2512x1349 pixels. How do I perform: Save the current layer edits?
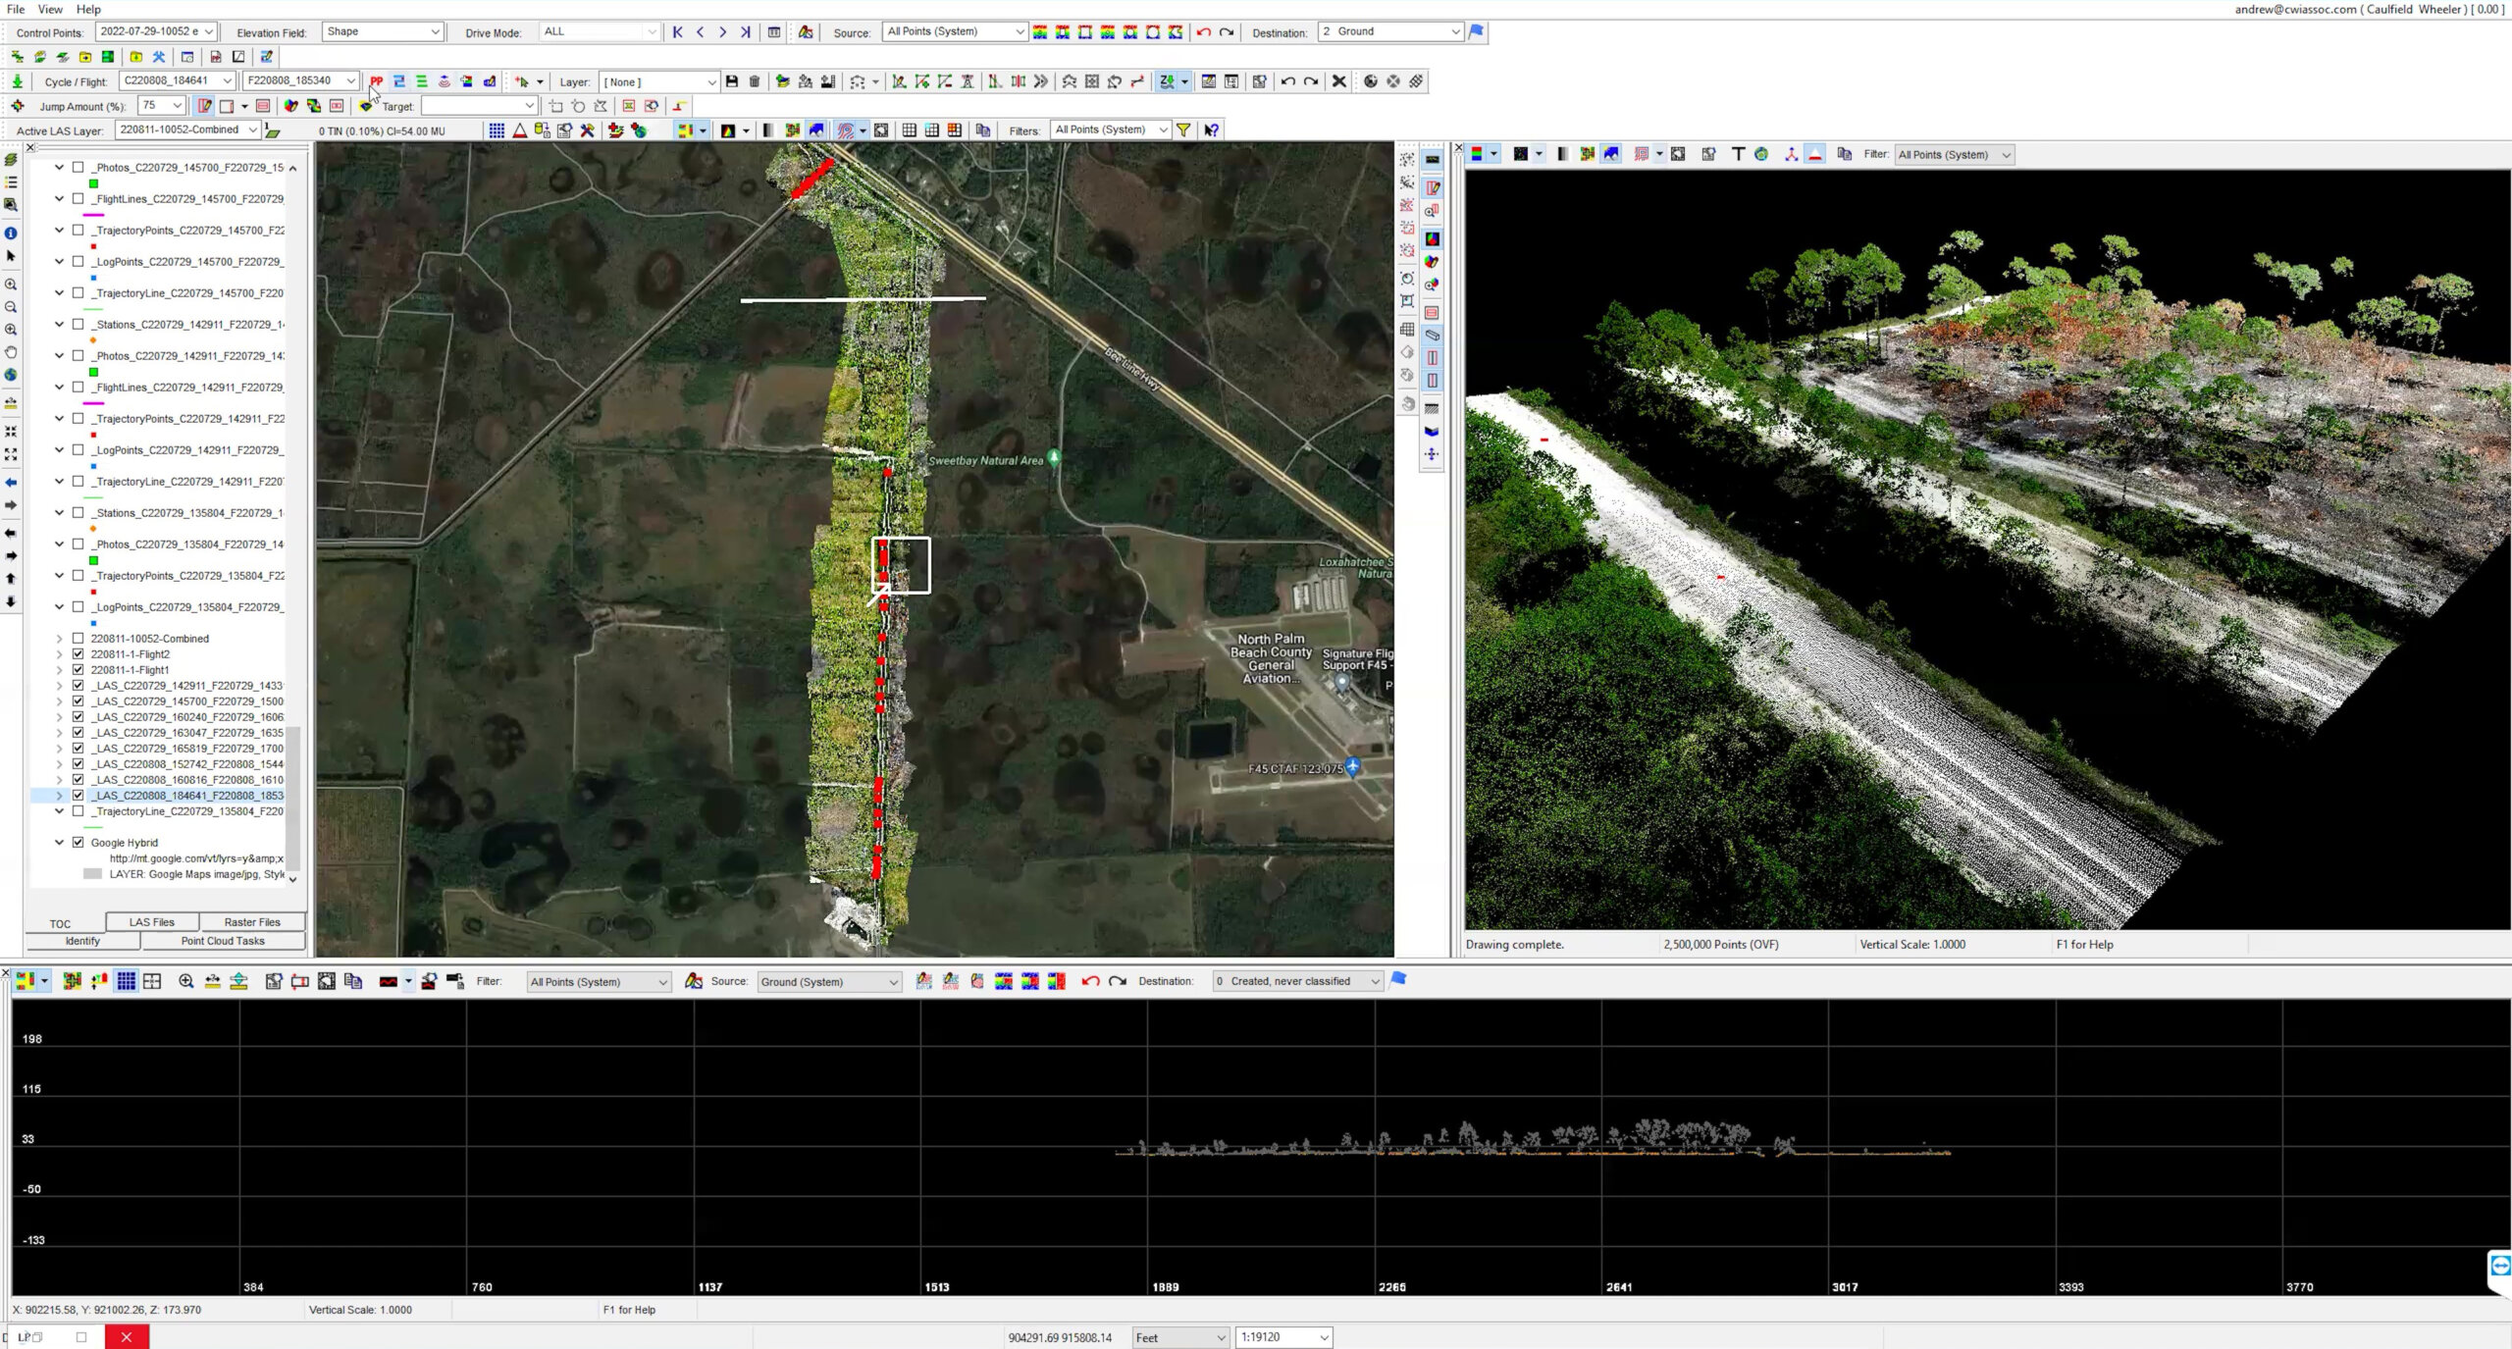[x=731, y=80]
